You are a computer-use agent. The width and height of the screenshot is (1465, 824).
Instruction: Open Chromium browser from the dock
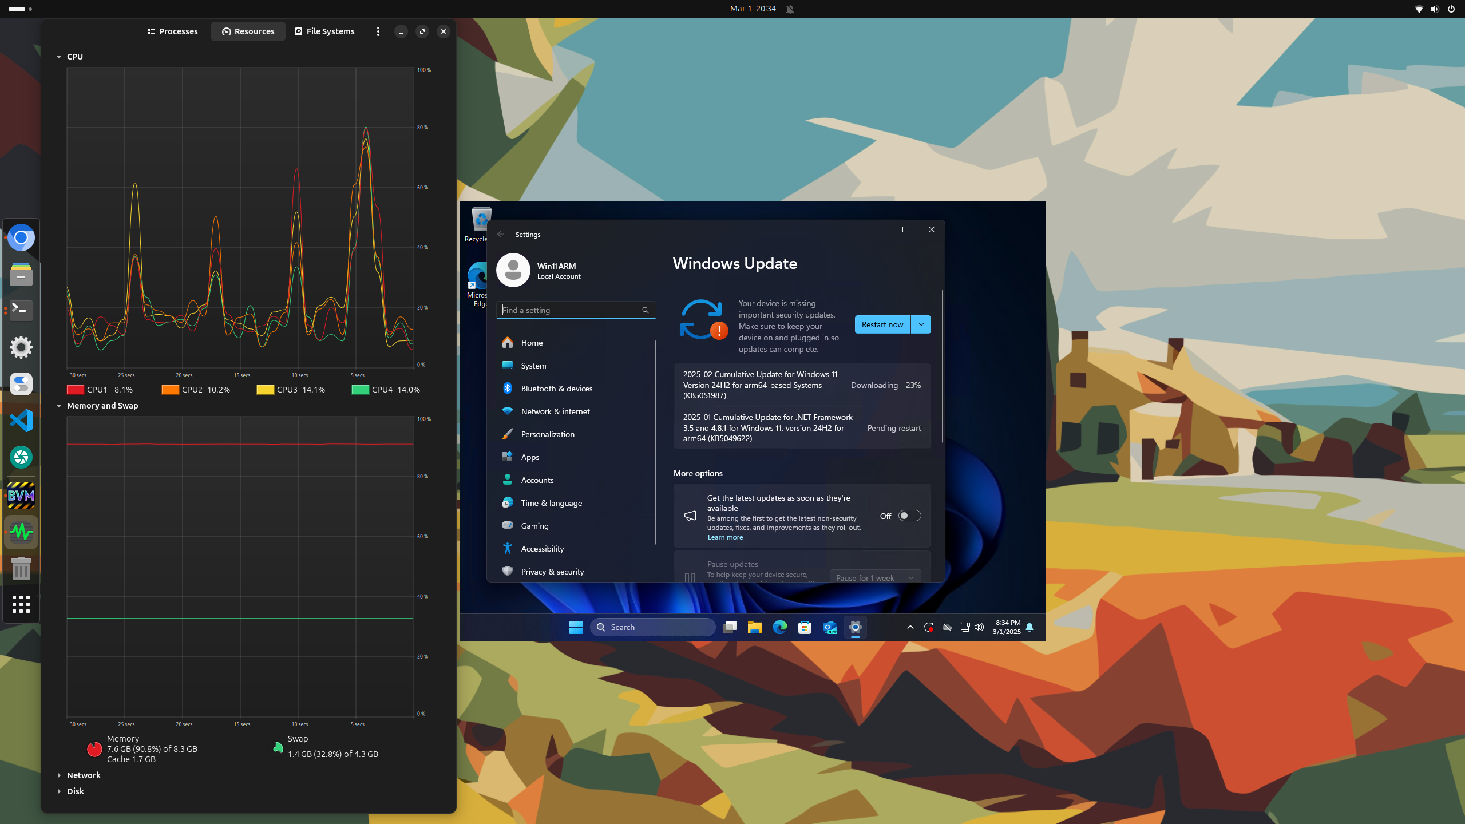click(x=21, y=237)
